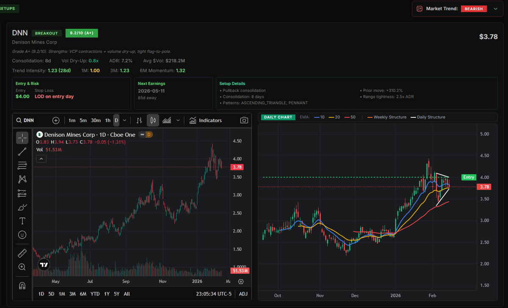Click the 51.53M volume axis label
The width and height of the screenshot is (508, 308).
coord(240,270)
